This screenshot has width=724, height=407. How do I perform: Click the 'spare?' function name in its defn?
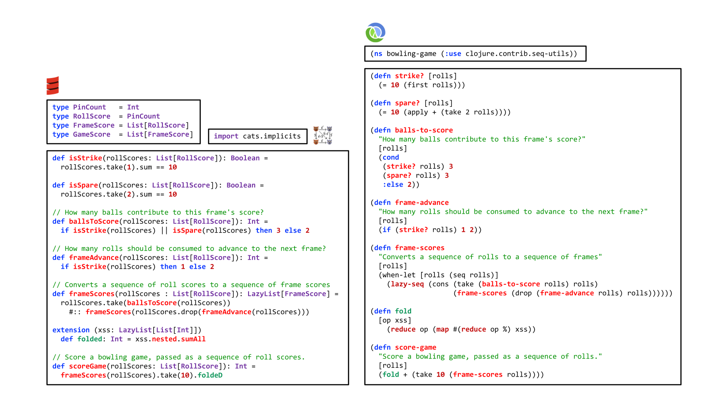pos(407,103)
